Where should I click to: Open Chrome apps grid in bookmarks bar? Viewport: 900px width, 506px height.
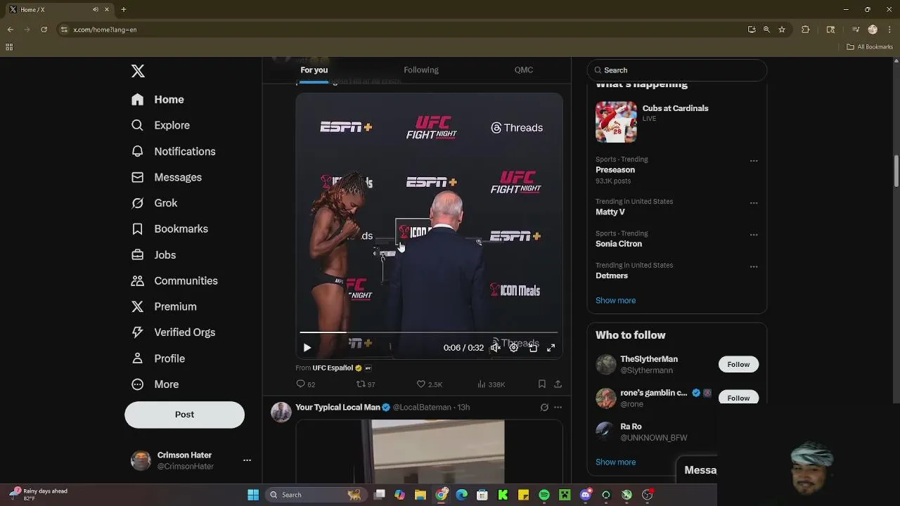click(x=9, y=47)
